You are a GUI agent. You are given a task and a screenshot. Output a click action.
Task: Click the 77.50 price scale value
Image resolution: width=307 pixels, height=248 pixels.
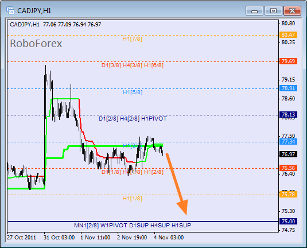pyautogui.click(x=288, y=135)
